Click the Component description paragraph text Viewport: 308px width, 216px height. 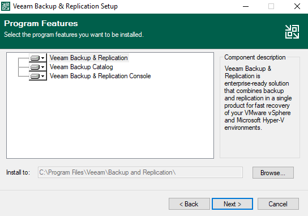pyautogui.click(x=258, y=98)
